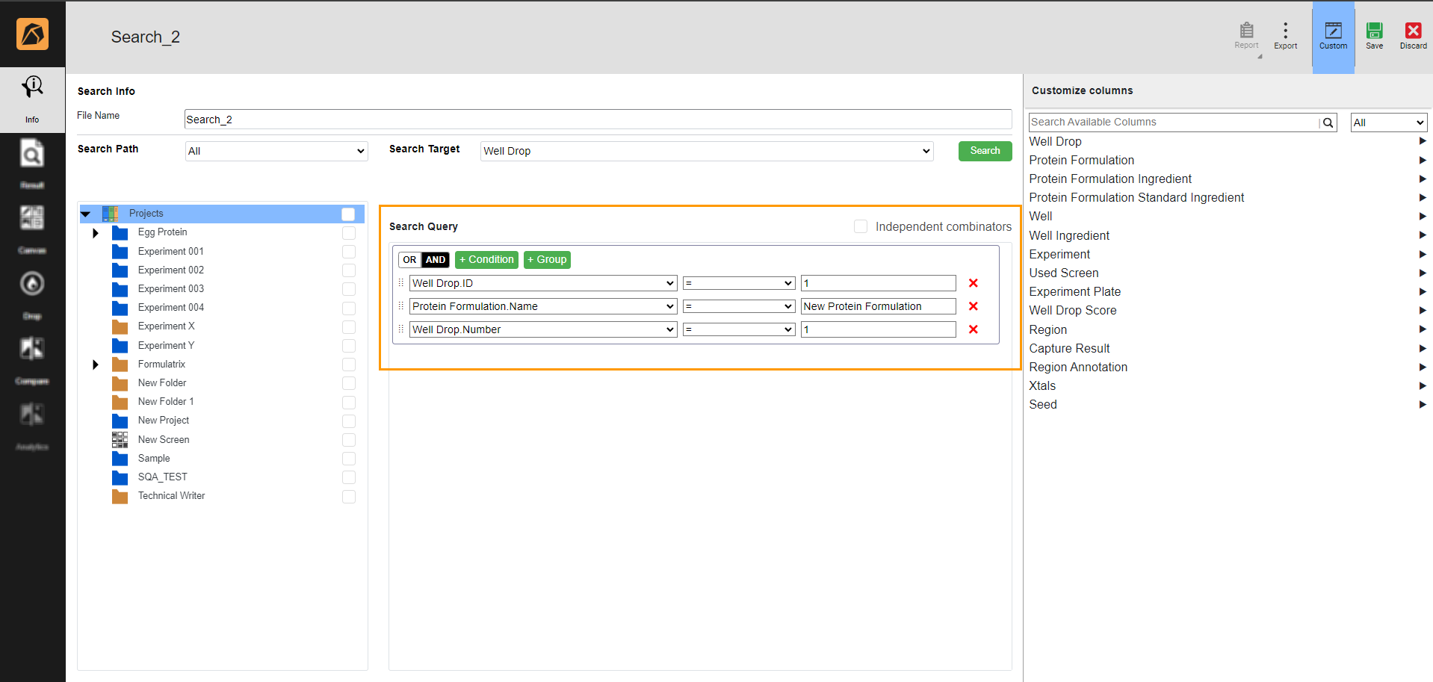Expand the Egg Protein tree node
The height and width of the screenshot is (682, 1433).
pyautogui.click(x=95, y=232)
